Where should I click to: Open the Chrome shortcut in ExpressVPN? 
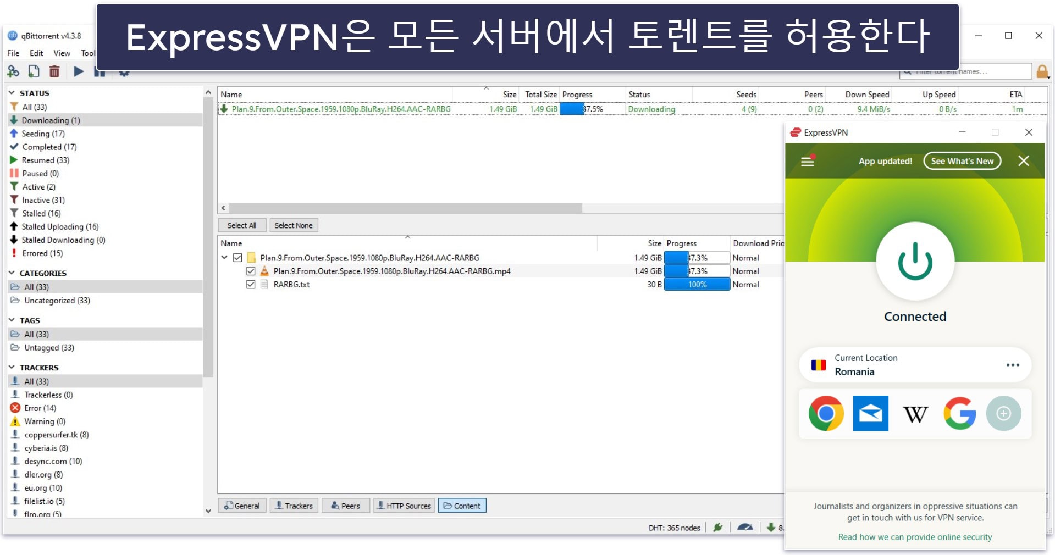coord(826,413)
